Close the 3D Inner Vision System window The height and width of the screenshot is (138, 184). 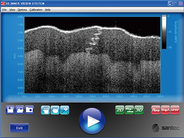click(x=181, y=3)
